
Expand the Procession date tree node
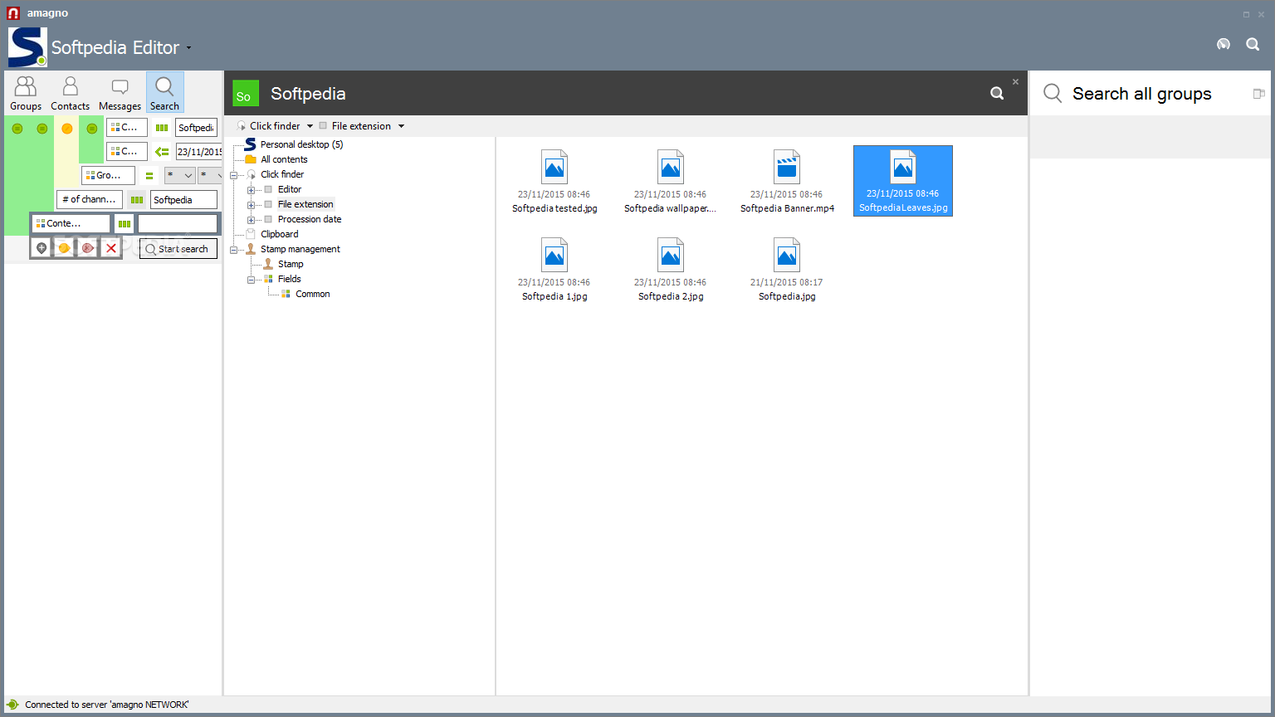click(x=251, y=220)
